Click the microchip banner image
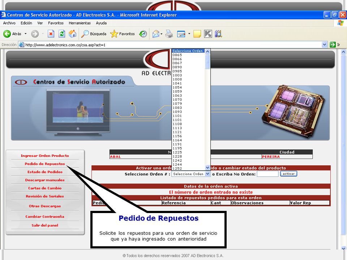Viewport: 347px width, 260px height. (x=293, y=111)
